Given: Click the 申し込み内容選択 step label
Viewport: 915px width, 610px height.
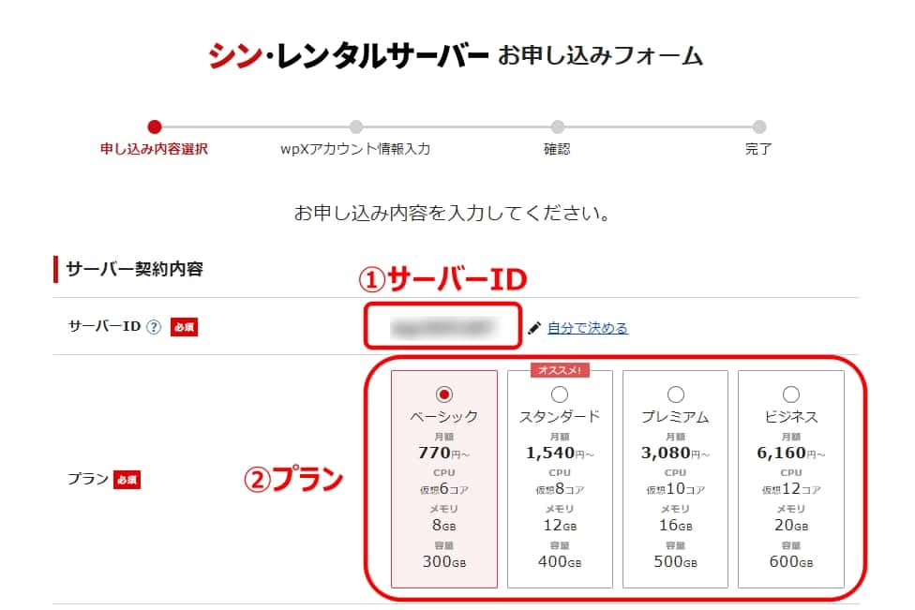Looking at the screenshot, I should pos(154,149).
